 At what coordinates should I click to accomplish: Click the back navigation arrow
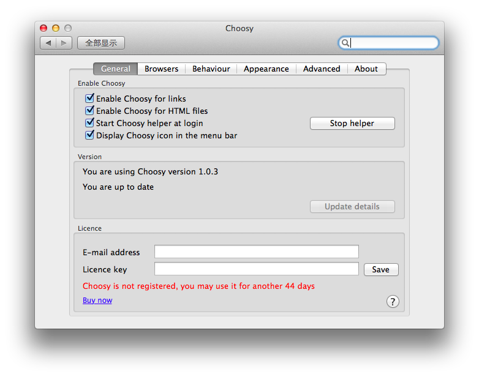[x=48, y=43]
